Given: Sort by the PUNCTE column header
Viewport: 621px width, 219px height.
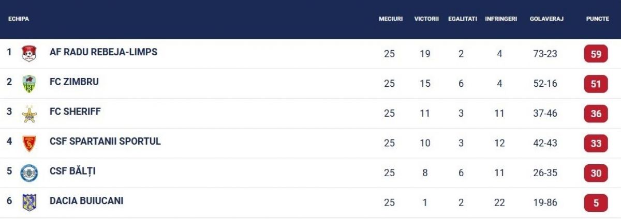Looking at the screenshot, I should [x=598, y=19].
